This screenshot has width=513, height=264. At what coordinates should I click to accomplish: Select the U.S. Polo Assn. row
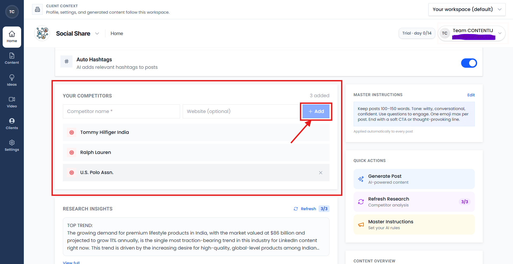tap(196, 173)
